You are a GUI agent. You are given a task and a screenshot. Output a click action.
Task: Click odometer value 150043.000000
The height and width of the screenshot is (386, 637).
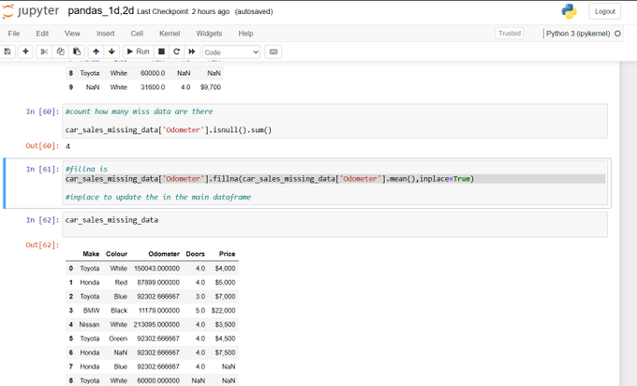coord(156,269)
